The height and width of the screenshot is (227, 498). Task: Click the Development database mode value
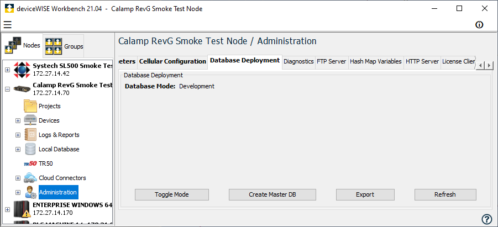click(x=197, y=86)
